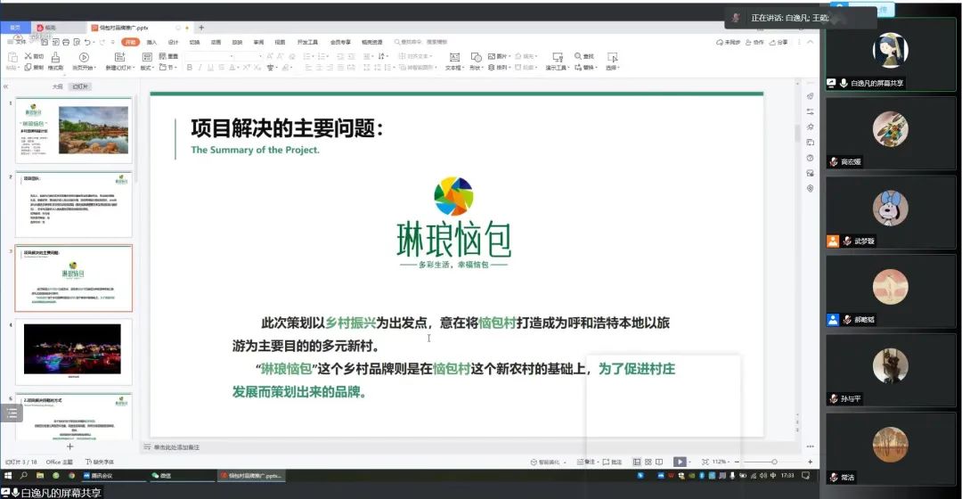Click the Select (选择) cursor icon
Image resolution: width=962 pixels, height=499 pixels.
pyautogui.click(x=612, y=57)
